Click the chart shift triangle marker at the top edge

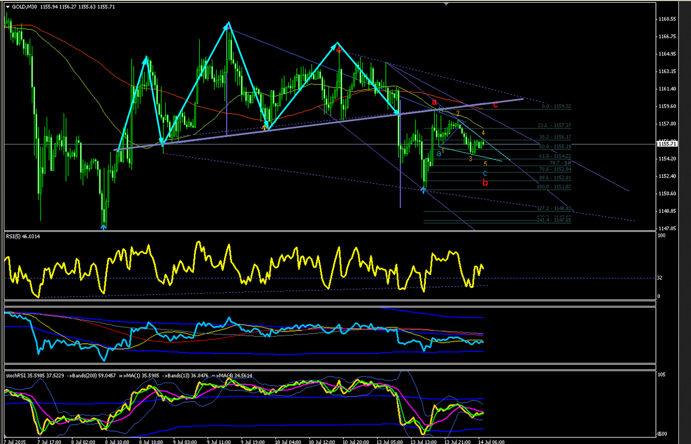coord(447,4)
